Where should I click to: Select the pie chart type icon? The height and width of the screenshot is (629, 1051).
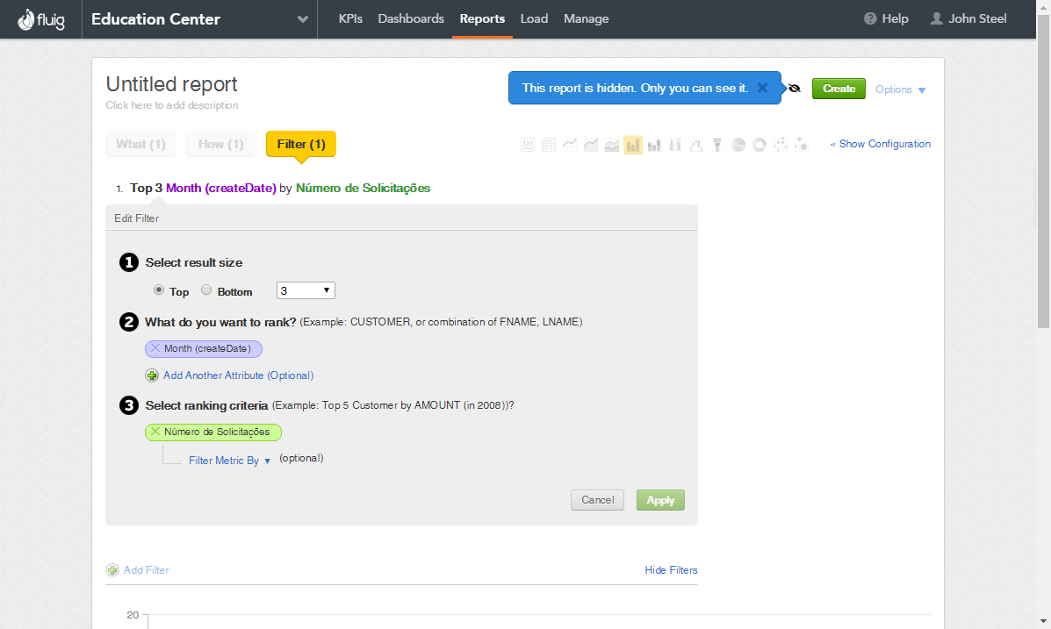click(x=738, y=145)
